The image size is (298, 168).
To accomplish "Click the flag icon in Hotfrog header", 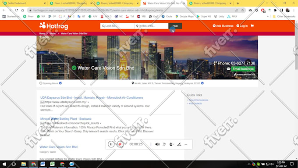I will (252, 26).
